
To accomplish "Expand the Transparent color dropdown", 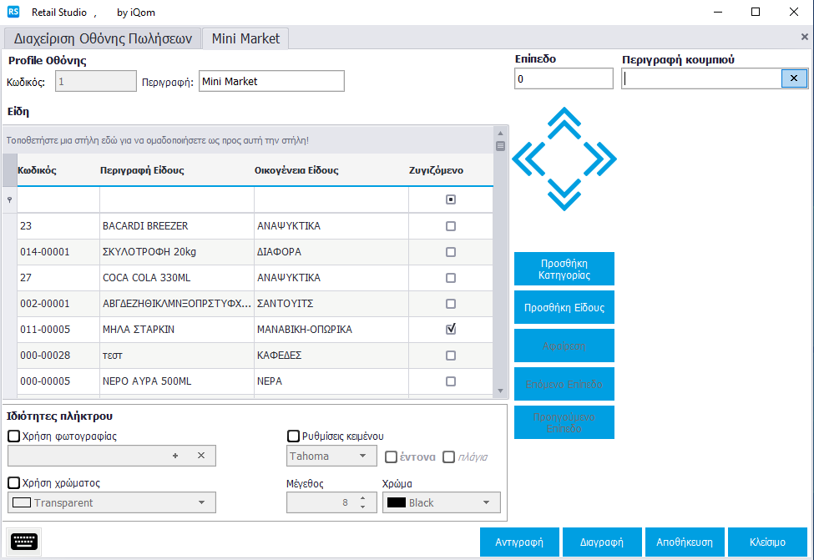I will [x=201, y=502].
